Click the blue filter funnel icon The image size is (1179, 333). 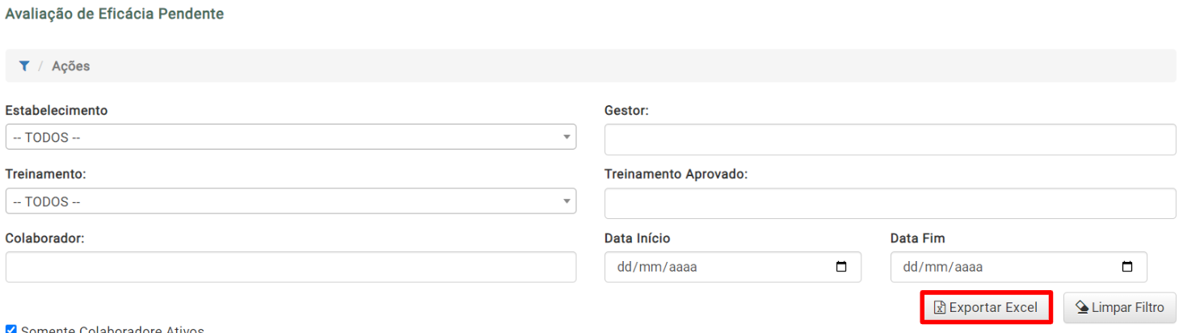24,66
